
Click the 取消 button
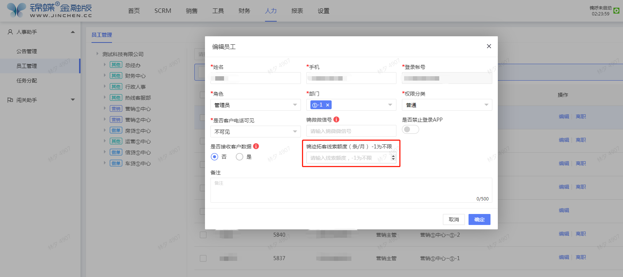click(454, 219)
